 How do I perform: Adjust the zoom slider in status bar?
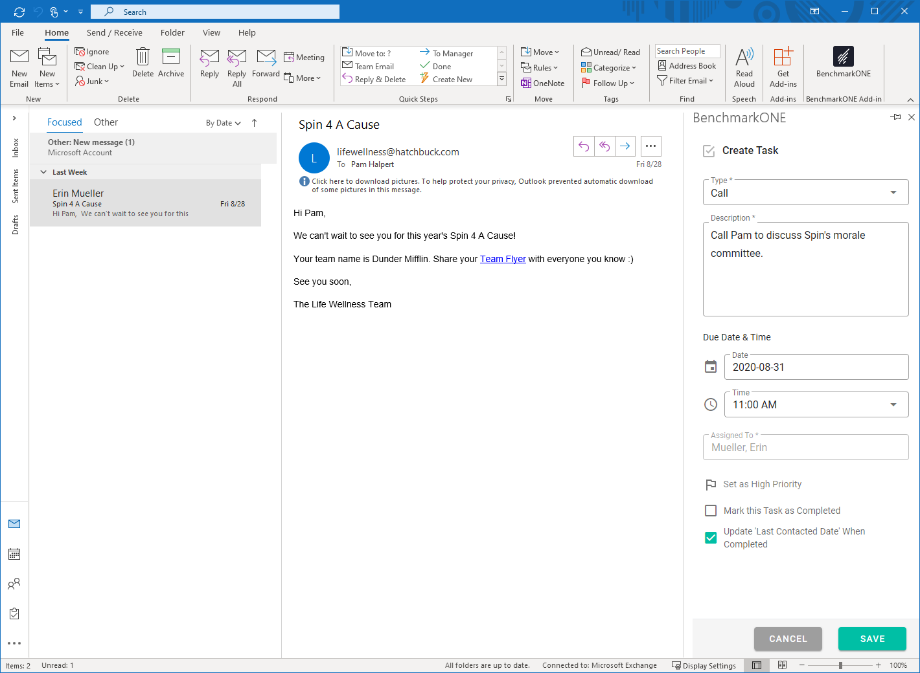(840, 665)
